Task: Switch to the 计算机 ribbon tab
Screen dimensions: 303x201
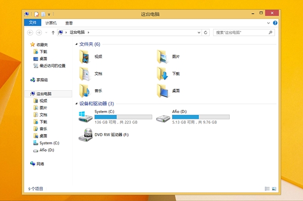Action: click(51, 23)
